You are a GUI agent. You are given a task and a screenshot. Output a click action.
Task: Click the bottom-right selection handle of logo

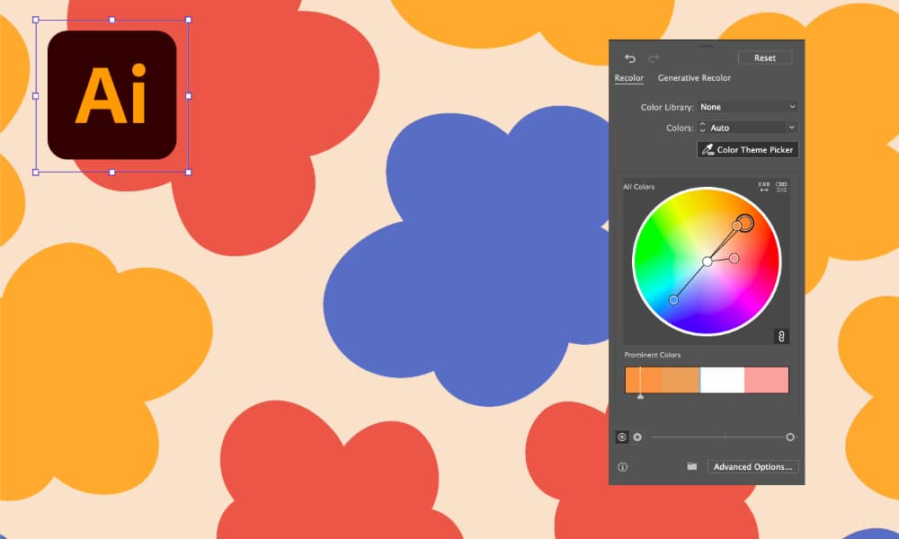[x=189, y=172]
